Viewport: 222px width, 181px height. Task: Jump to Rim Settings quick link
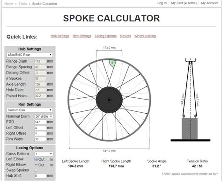point(82,36)
